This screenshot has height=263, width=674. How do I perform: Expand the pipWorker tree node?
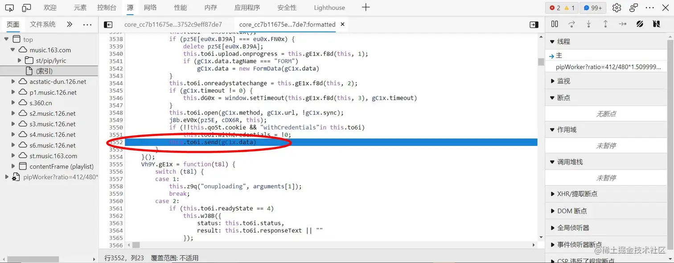(x=6, y=177)
